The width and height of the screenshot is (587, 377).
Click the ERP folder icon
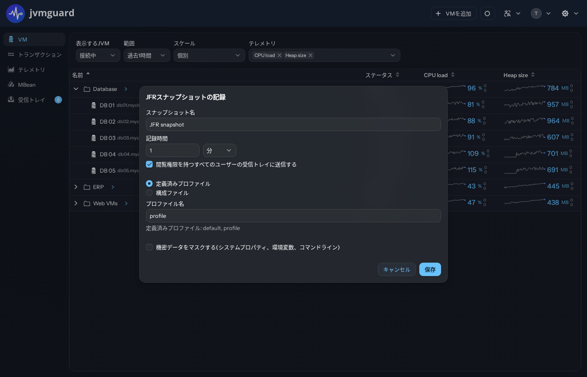pyautogui.click(x=87, y=187)
